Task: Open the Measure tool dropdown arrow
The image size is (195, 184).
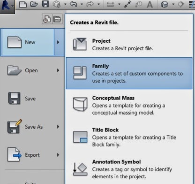Action: [119, 4]
